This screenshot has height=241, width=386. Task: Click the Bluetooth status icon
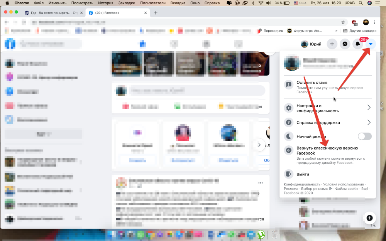[x=253, y=3]
